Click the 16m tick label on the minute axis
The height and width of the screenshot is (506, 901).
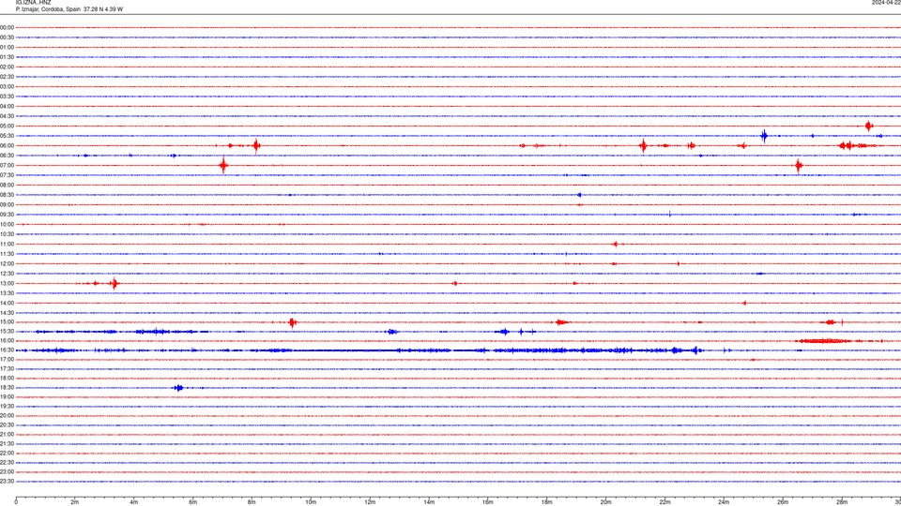pos(488,502)
